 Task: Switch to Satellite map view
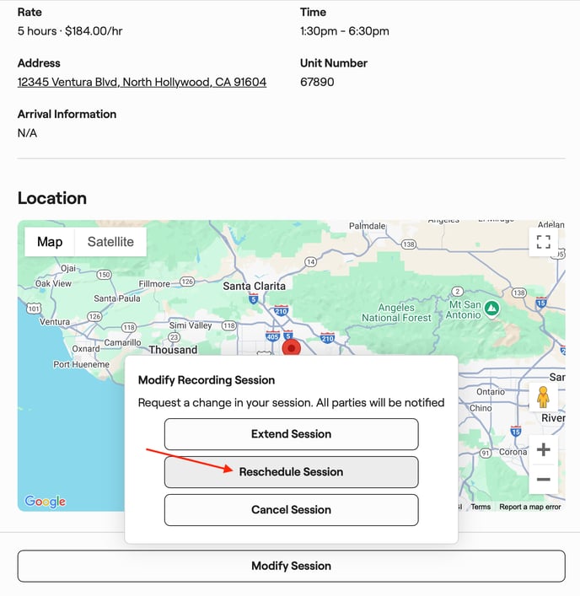(x=110, y=242)
